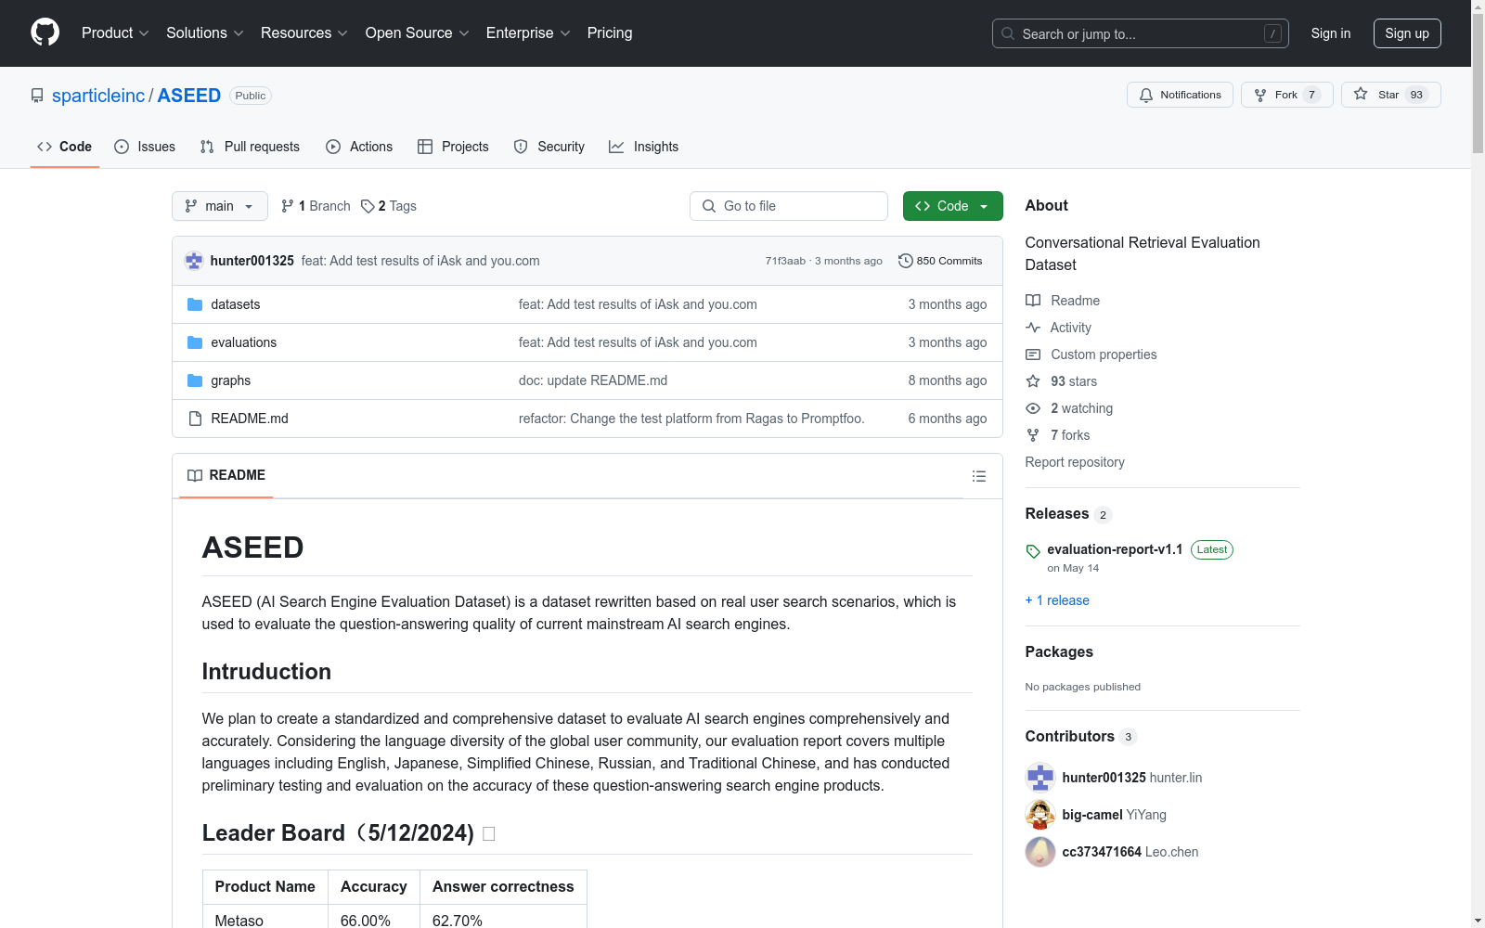Click the fork icon in Fork button
Image resolution: width=1485 pixels, height=928 pixels.
click(1260, 95)
